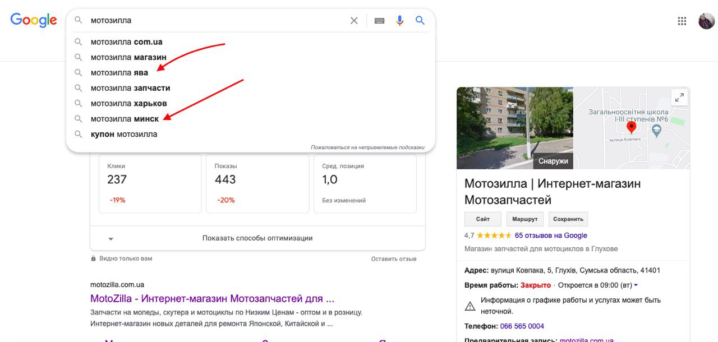Click the Маршрут button
The width and height of the screenshot is (718, 342).
[x=525, y=219]
